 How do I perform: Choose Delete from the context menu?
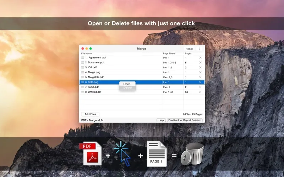coord(127,88)
